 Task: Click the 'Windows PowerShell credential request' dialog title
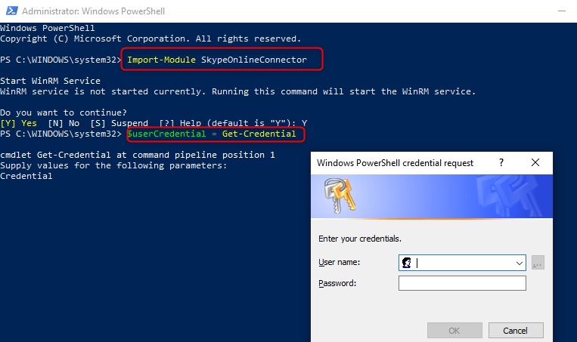pos(395,163)
